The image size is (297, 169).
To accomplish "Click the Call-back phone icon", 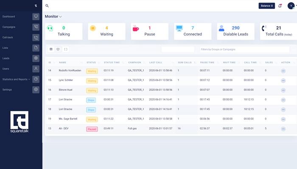I will [x=36, y=38].
